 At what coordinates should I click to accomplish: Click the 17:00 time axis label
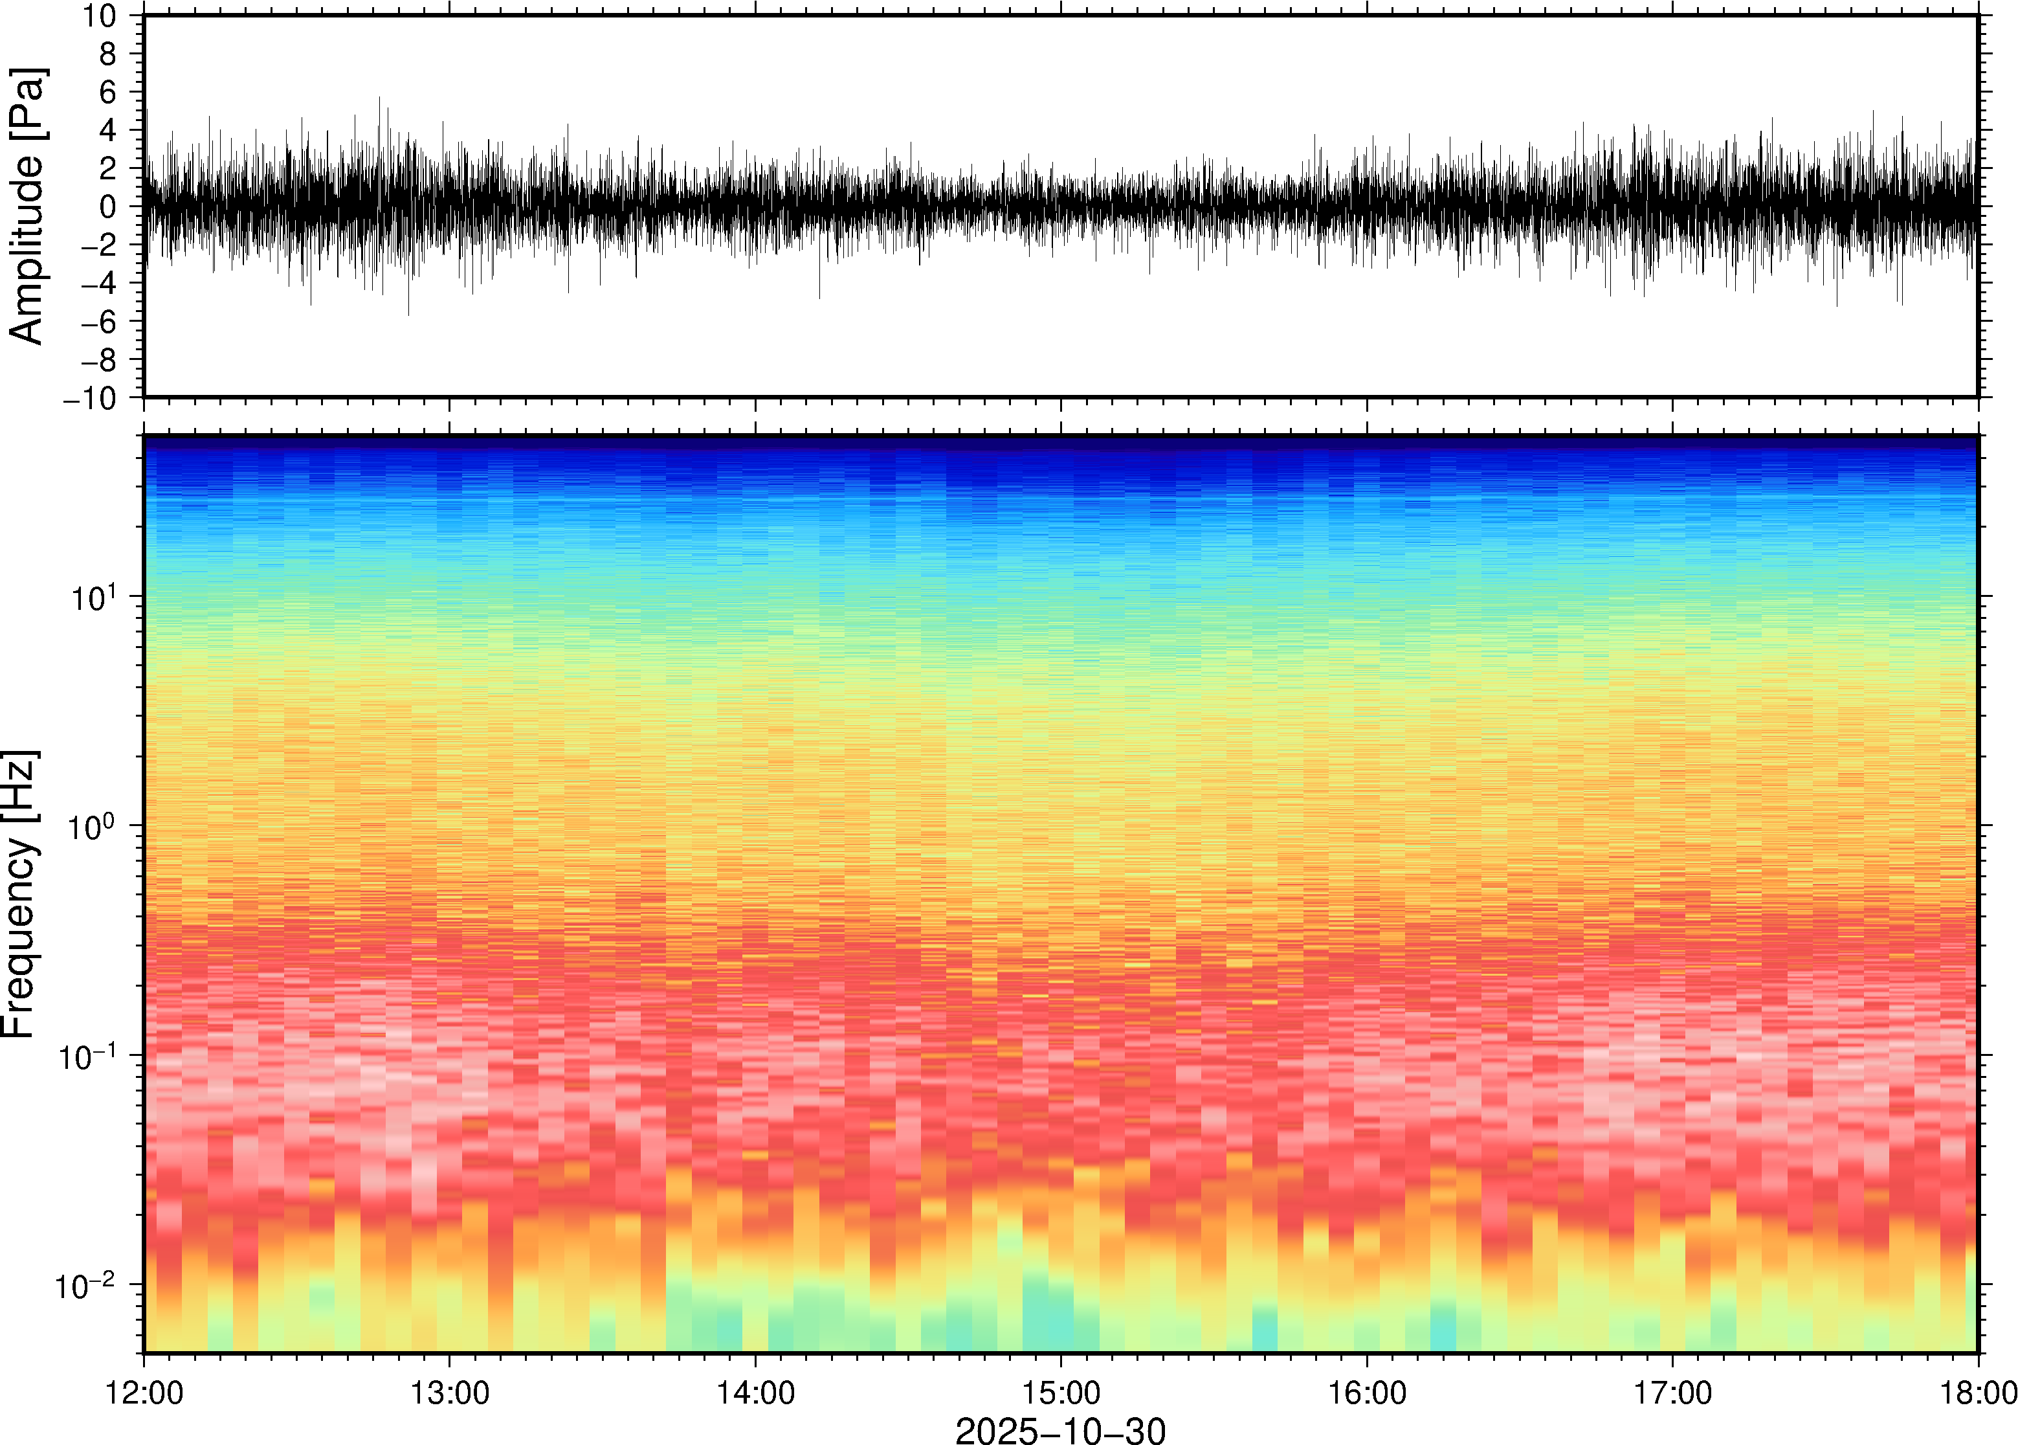(1672, 1393)
